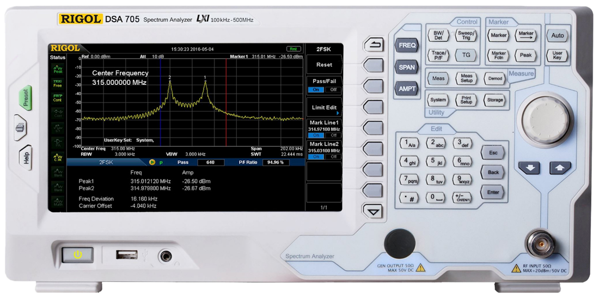The height and width of the screenshot is (298, 599).
Task: Click the down arrow step key
Action: tap(529, 168)
